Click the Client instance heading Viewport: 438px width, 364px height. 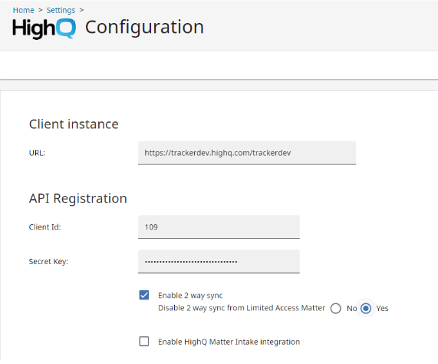click(x=74, y=124)
